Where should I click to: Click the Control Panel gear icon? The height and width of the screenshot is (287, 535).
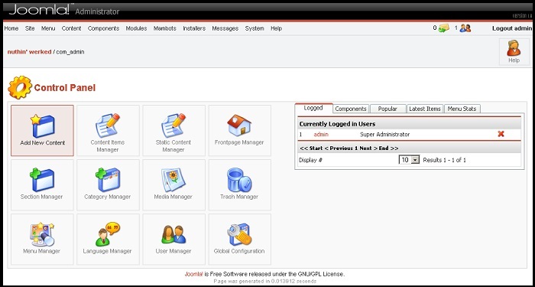point(20,87)
